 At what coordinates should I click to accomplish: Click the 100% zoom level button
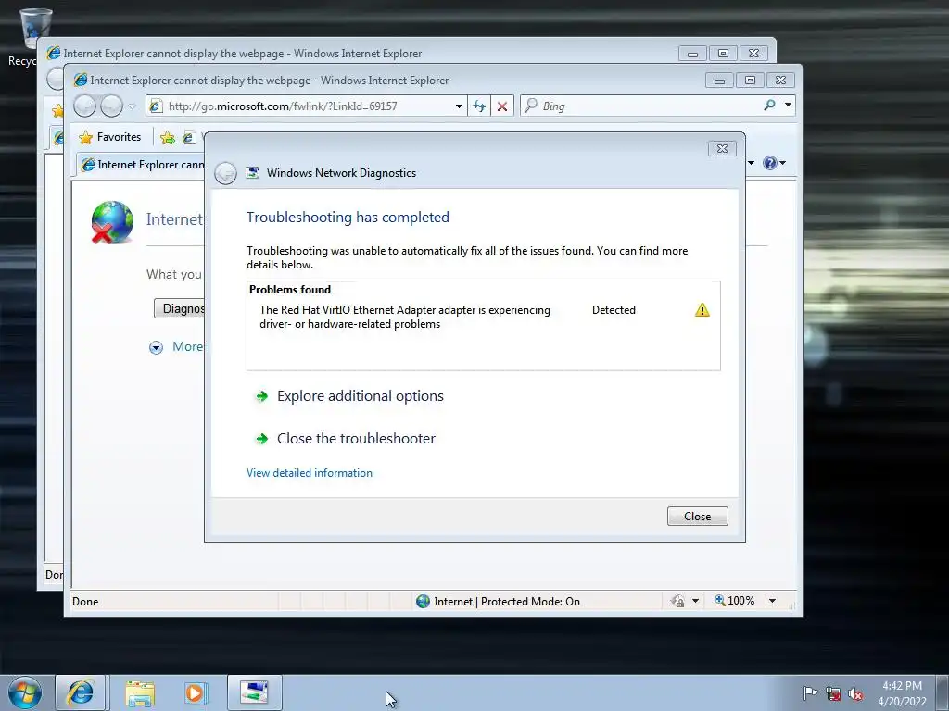coord(735,601)
